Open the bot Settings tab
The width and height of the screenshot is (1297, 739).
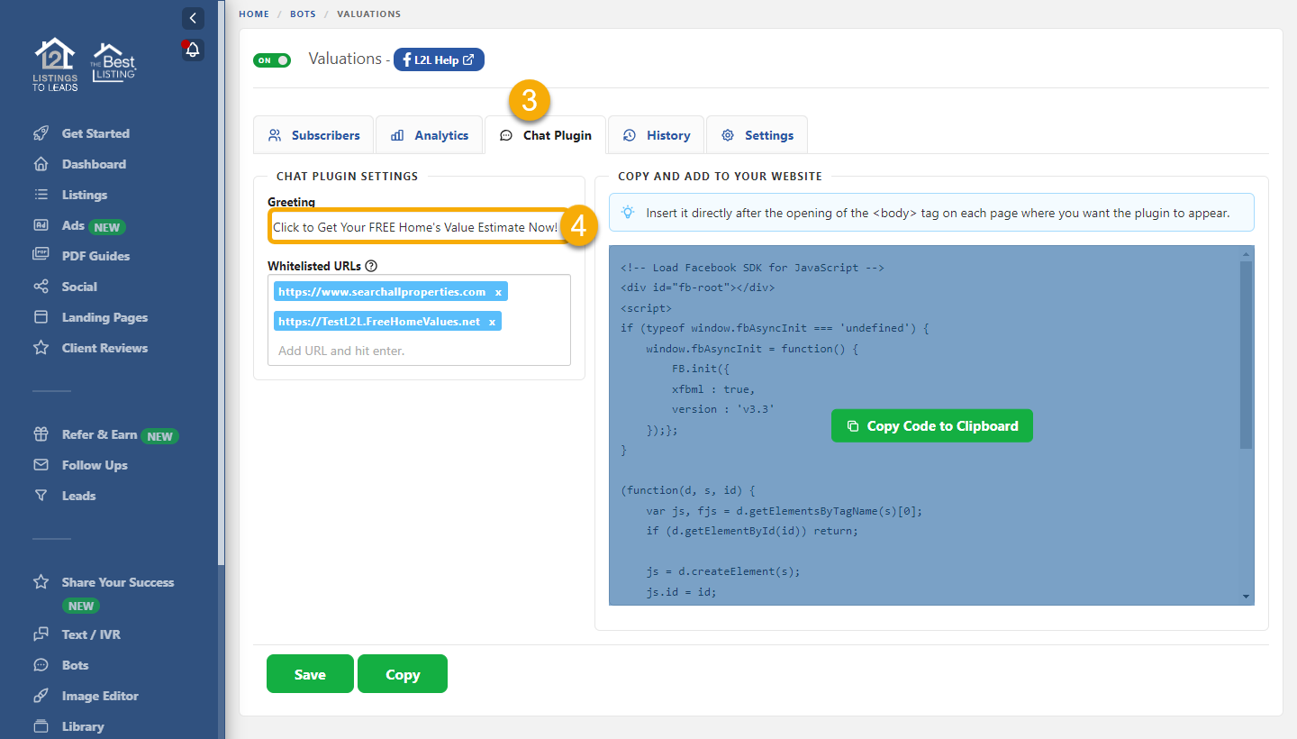[757, 135]
